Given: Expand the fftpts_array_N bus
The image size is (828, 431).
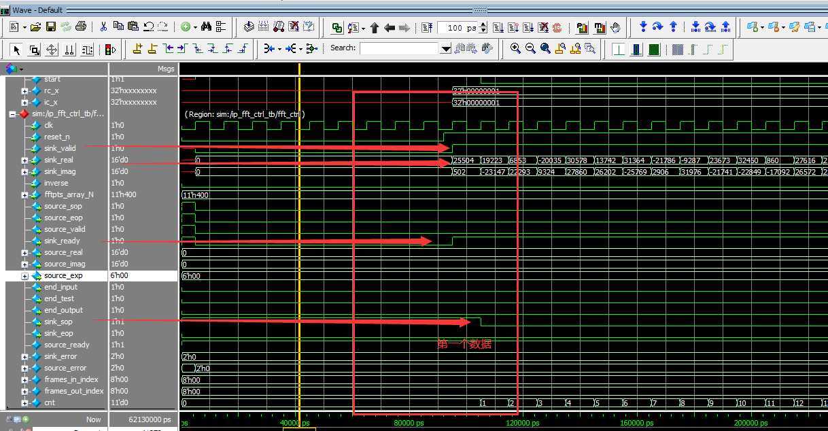Looking at the screenshot, I should pos(24,194).
